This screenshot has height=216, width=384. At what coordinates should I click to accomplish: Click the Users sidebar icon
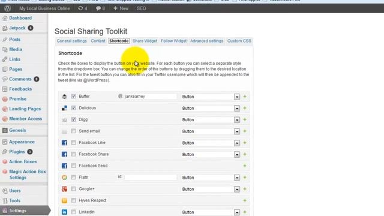pyautogui.click(x=5, y=191)
